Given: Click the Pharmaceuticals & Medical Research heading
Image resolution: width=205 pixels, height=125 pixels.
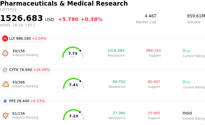Looking at the screenshot, I should [x=64, y=3].
